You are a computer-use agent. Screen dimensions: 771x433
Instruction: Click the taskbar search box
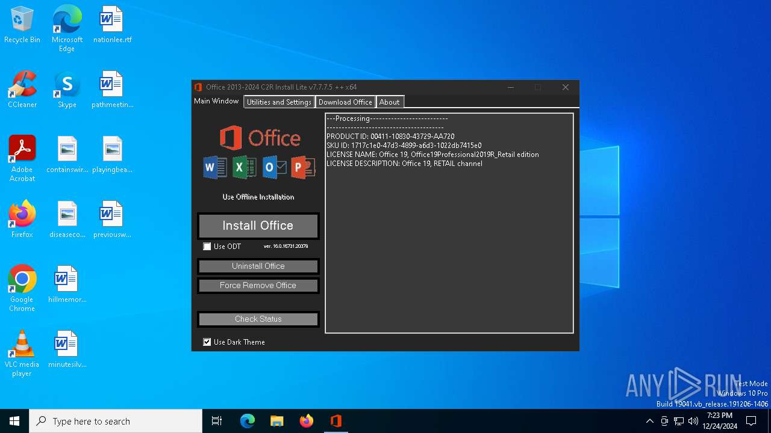[x=116, y=421]
